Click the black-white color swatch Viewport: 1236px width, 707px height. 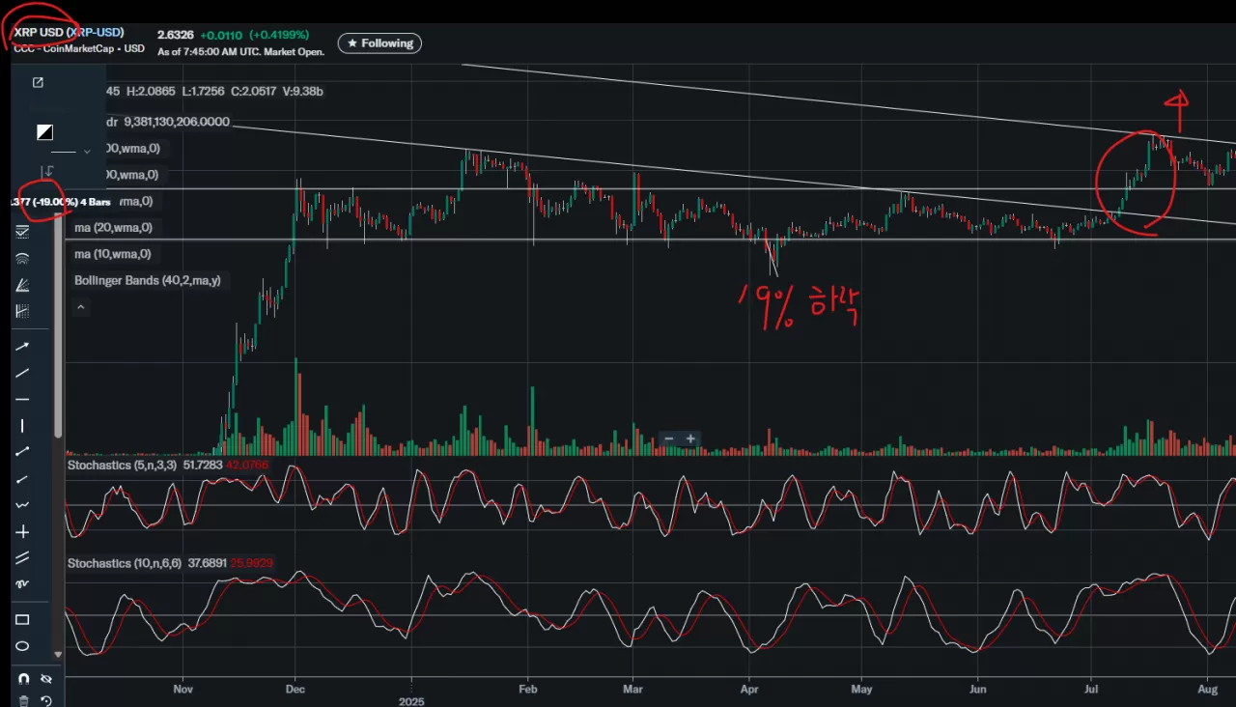pos(44,132)
